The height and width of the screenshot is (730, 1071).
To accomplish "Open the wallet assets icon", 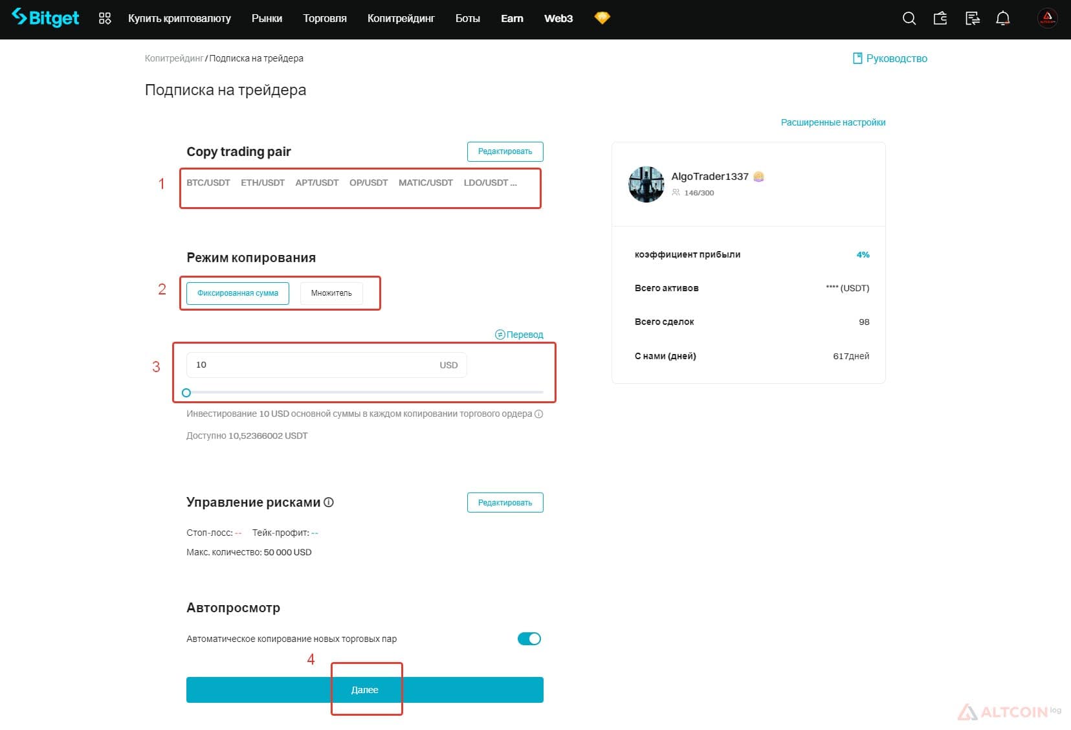I will pyautogui.click(x=940, y=19).
